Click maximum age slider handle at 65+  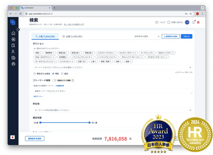click(89, 123)
